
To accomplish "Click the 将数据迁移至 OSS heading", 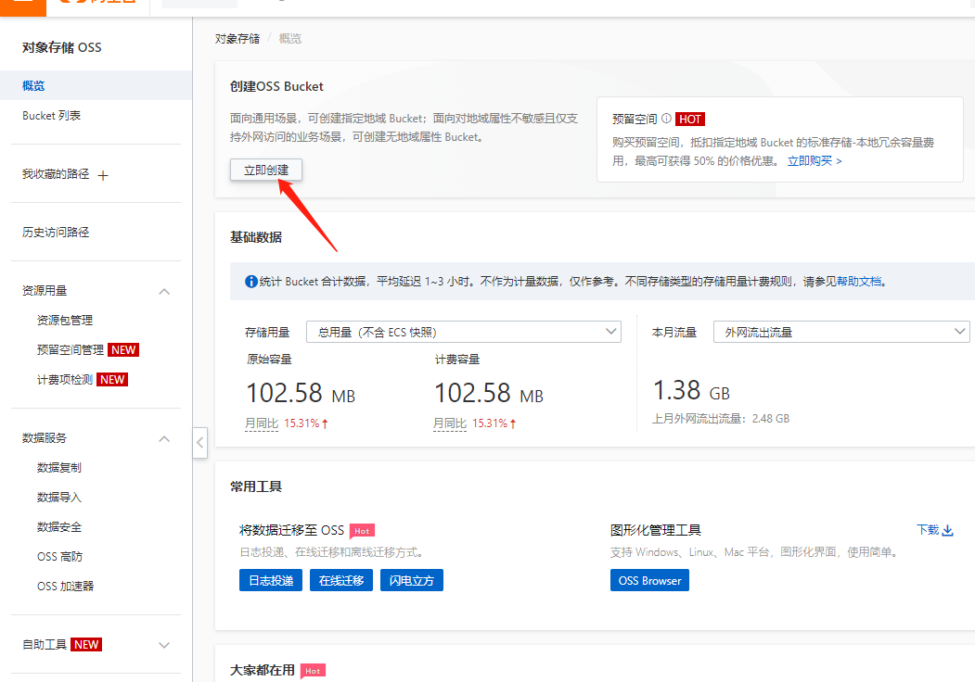I will [291, 530].
